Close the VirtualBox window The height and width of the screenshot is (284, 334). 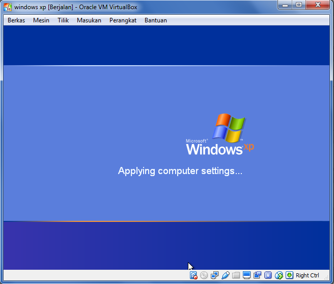318,5
